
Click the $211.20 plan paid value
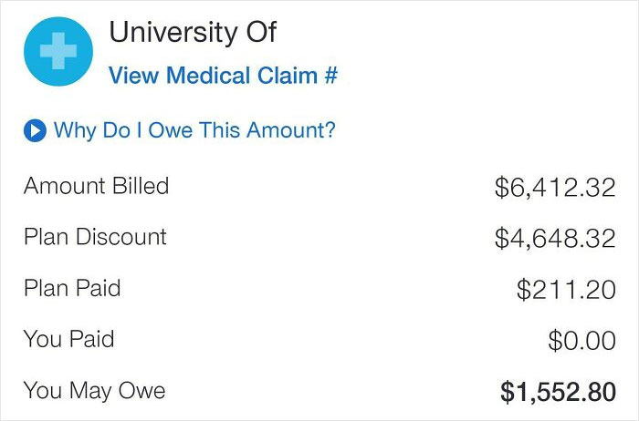565,290
